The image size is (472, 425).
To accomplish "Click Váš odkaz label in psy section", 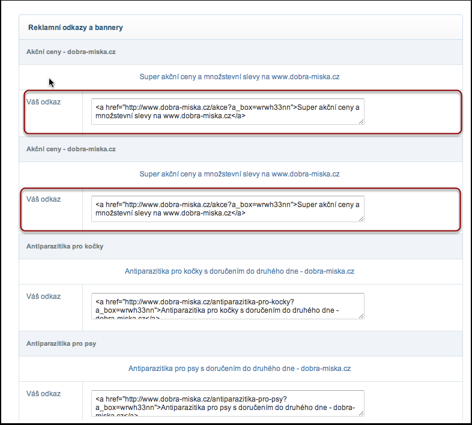I will [x=43, y=394].
